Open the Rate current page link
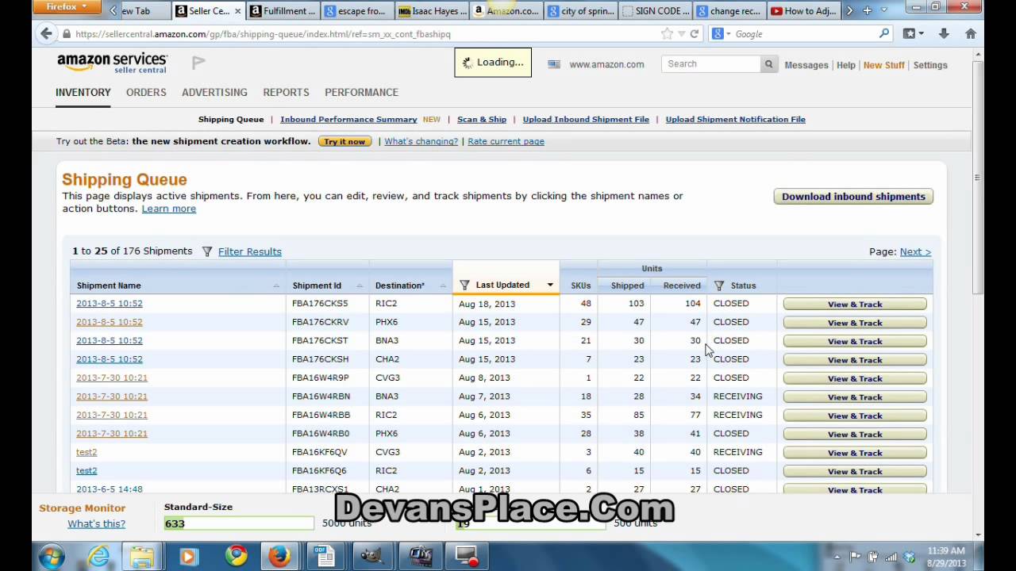This screenshot has width=1016, height=571. (x=506, y=141)
